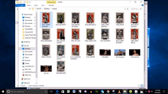This screenshot has width=168, height=94.
Task: Open the File tab in the ribbon
Action: [x=22, y=5]
